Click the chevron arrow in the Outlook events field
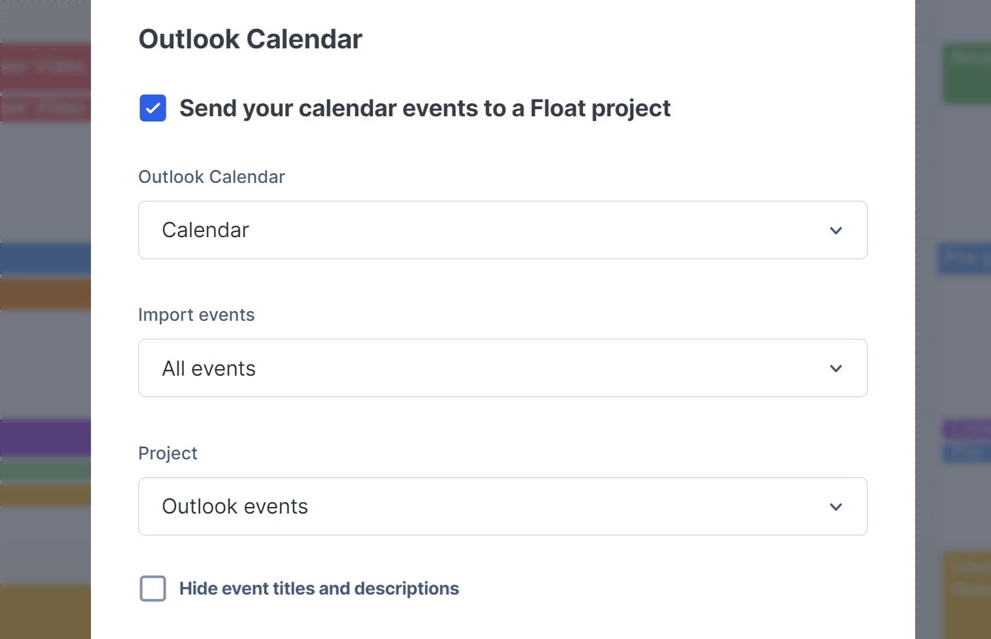991x639 pixels. pos(835,507)
